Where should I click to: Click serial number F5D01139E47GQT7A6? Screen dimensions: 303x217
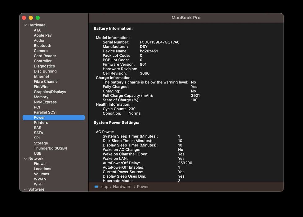coord(160,42)
